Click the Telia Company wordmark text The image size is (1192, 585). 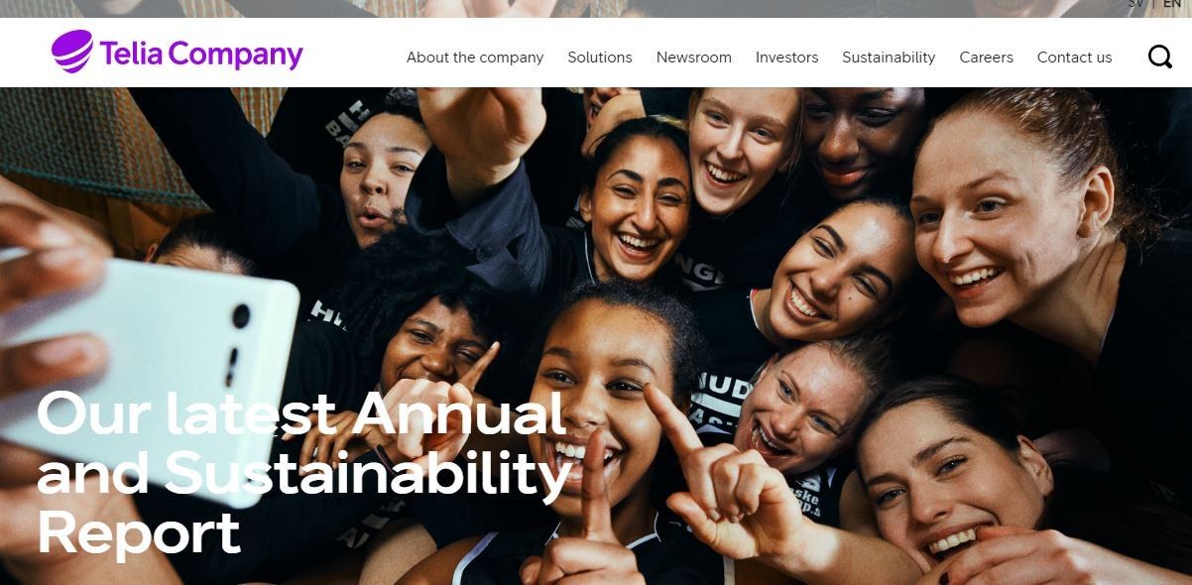tap(201, 55)
